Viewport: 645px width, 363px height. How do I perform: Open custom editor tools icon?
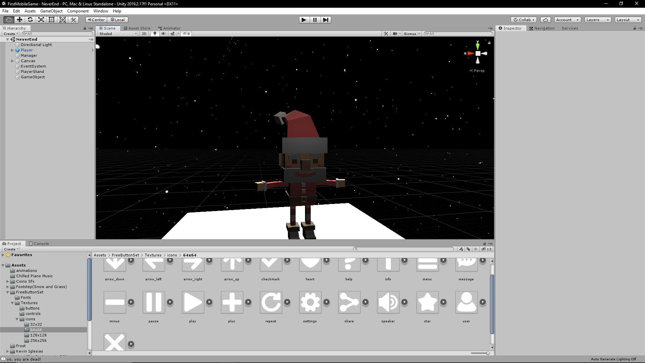pyautogui.click(x=73, y=20)
